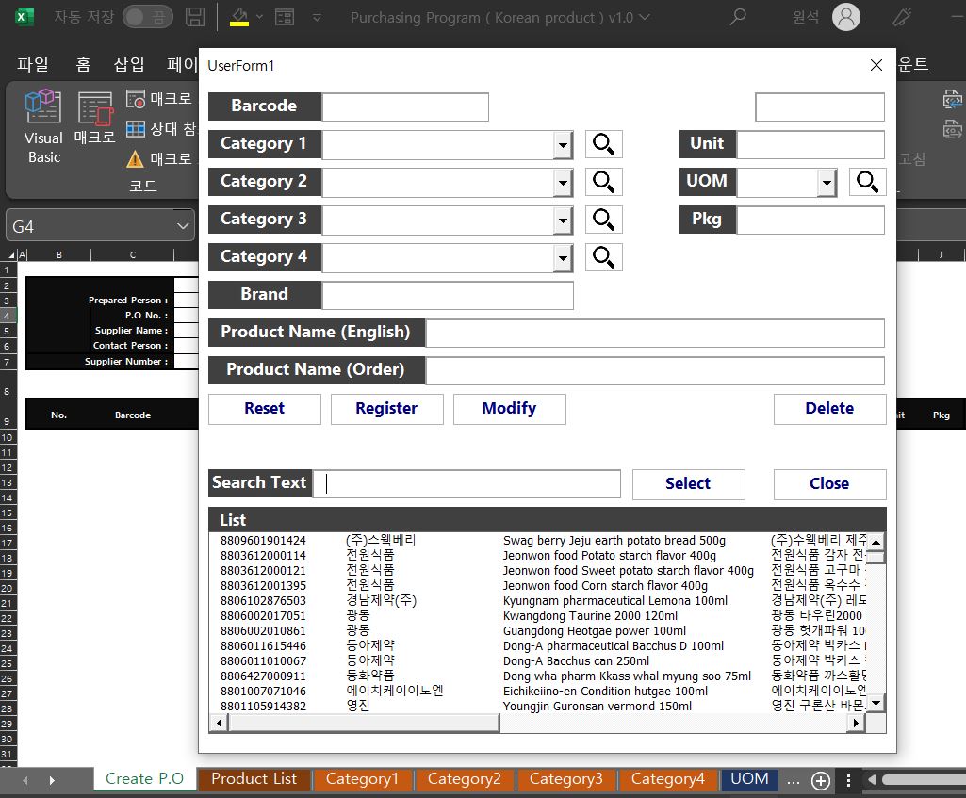Switch to UOM sheet tab
Viewport: 966px width, 798px height.
tap(750, 779)
